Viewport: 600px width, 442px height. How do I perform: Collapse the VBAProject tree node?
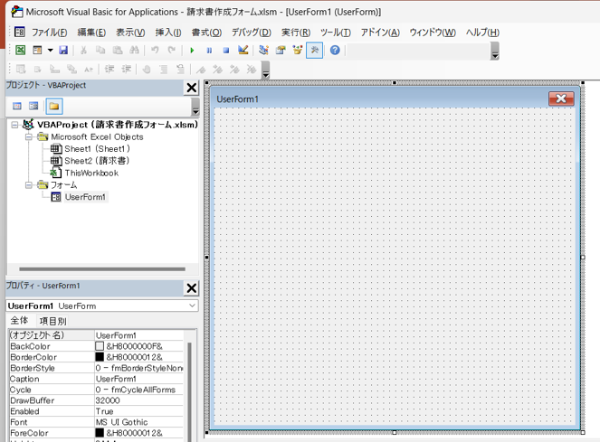point(15,125)
